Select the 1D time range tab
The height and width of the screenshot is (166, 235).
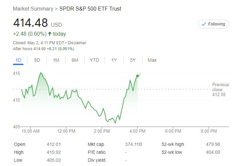(19, 60)
